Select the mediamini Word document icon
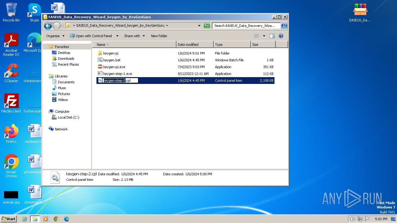Image resolution: width=397 pixels, height=223 pixels. [x=34, y=134]
